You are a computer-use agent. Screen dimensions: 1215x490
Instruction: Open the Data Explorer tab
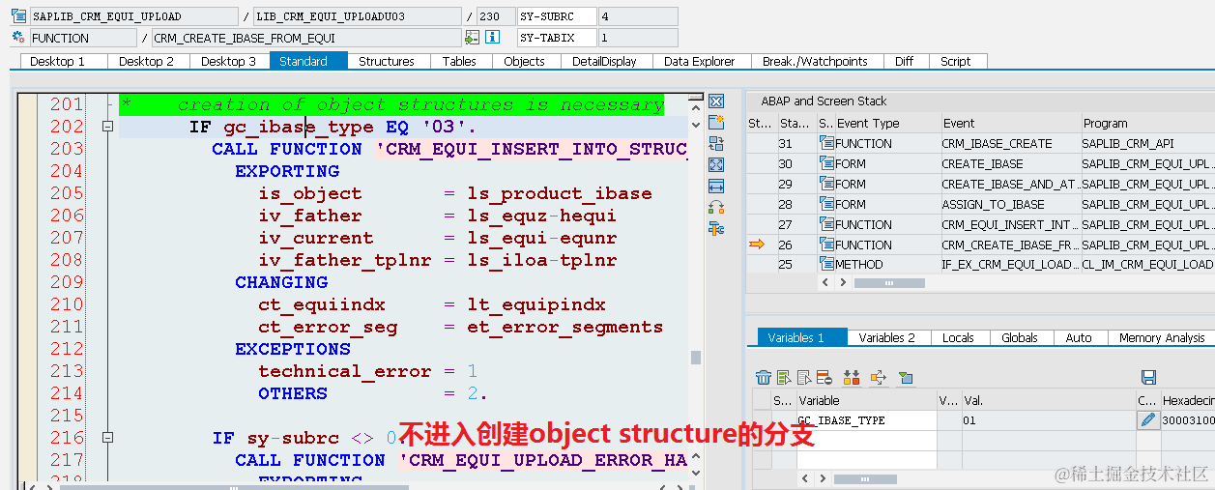click(x=700, y=61)
